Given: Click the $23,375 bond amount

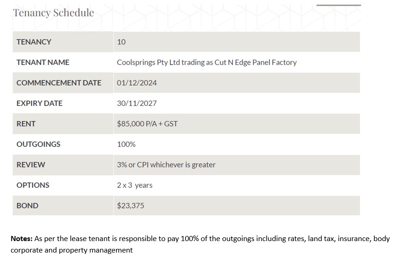Looking at the screenshot, I should click(x=130, y=206).
